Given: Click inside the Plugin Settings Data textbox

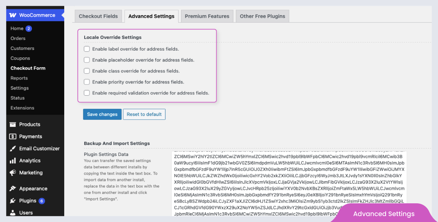Looking at the screenshot, I should [x=289, y=184].
